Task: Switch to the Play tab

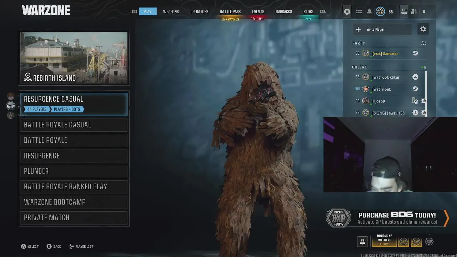Action: pyautogui.click(x=147, y=11)
